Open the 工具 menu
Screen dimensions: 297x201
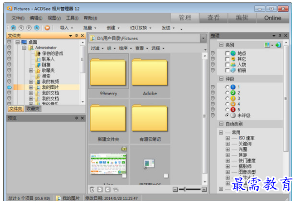click(x=72, y=18)
